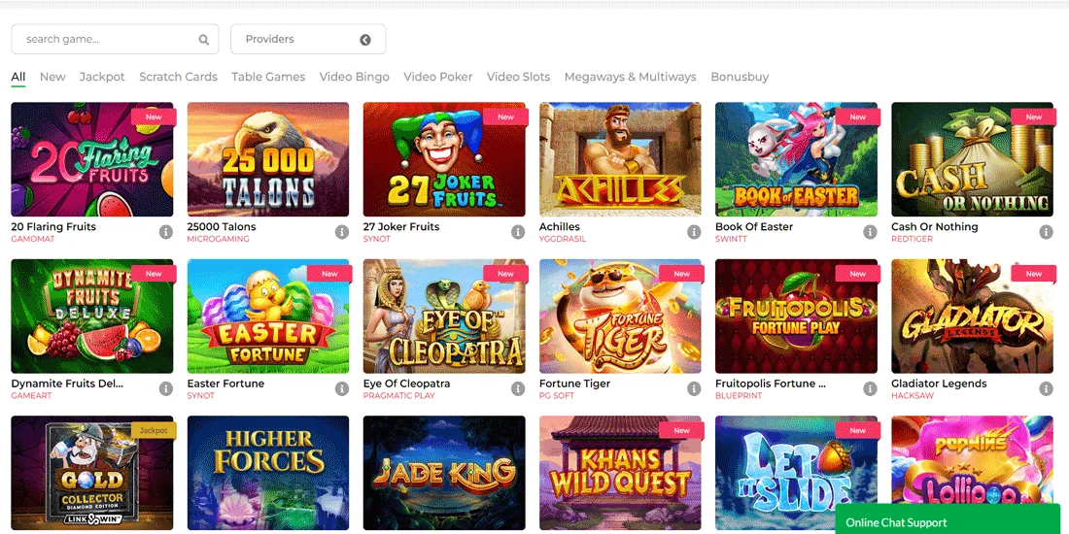This screenshot has height=534, width=1069.
Task: Open info for Cash Or Nothing
Action: coord(1046,232)
